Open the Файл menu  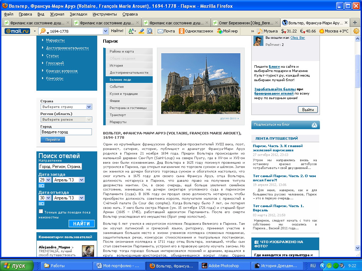pos(8,14)
